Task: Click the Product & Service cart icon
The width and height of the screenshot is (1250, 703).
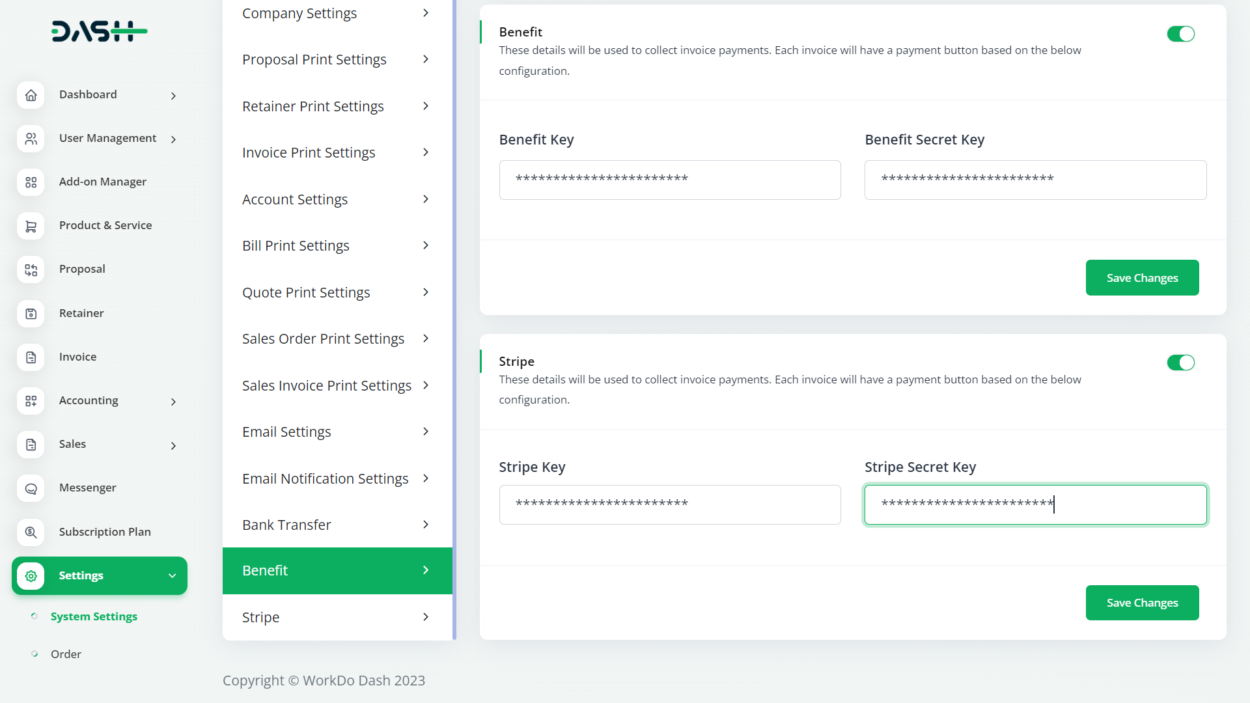Action: point(31,226)
